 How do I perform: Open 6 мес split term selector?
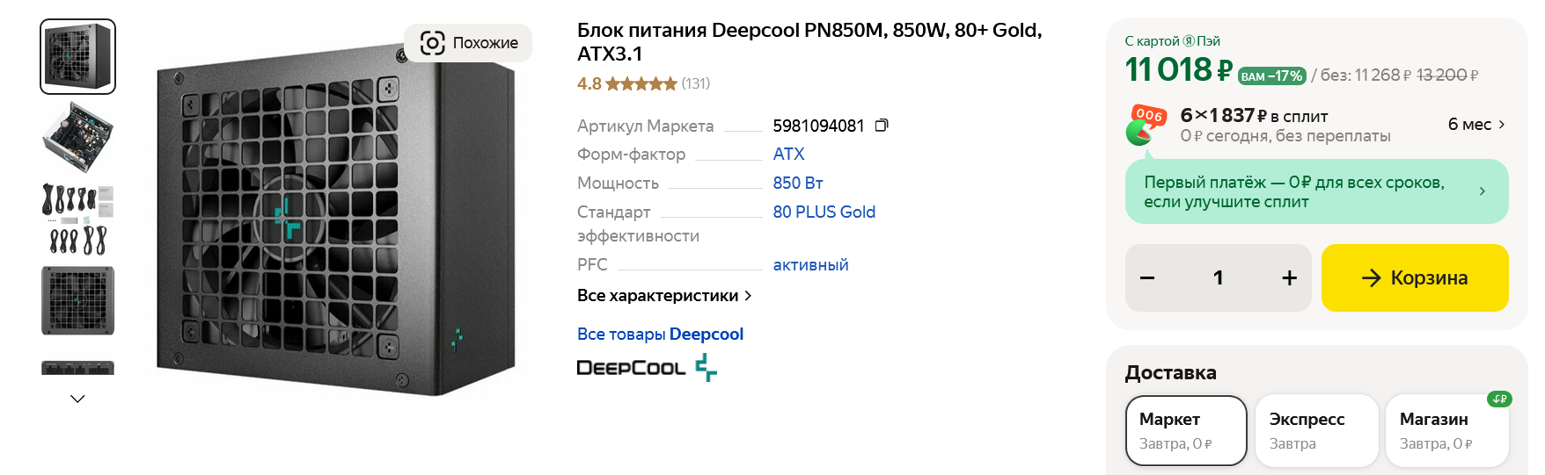(x=1475, y=125)
